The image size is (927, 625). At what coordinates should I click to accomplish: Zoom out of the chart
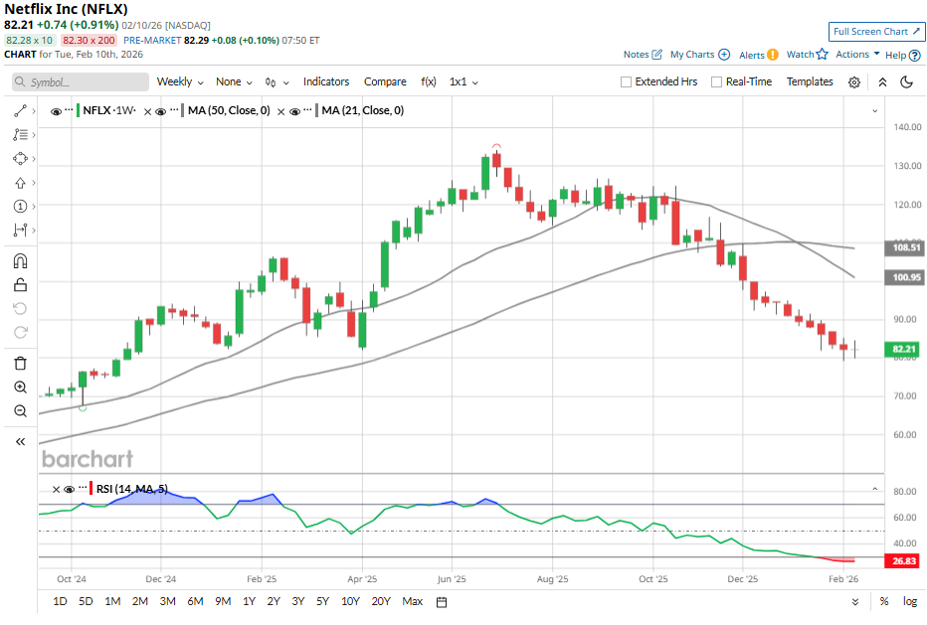click(x=20, y=411)
